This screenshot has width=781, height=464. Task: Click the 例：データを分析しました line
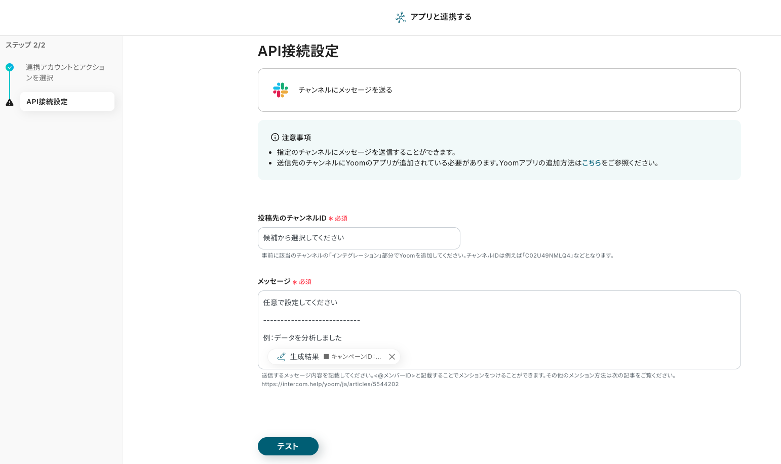coord(303,338)
